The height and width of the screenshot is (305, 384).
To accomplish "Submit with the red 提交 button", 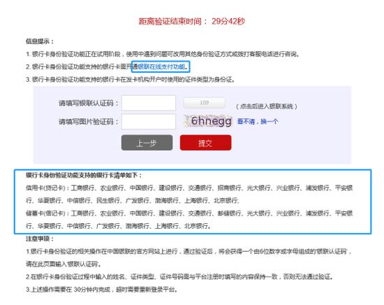I will [x=205, y=143].
